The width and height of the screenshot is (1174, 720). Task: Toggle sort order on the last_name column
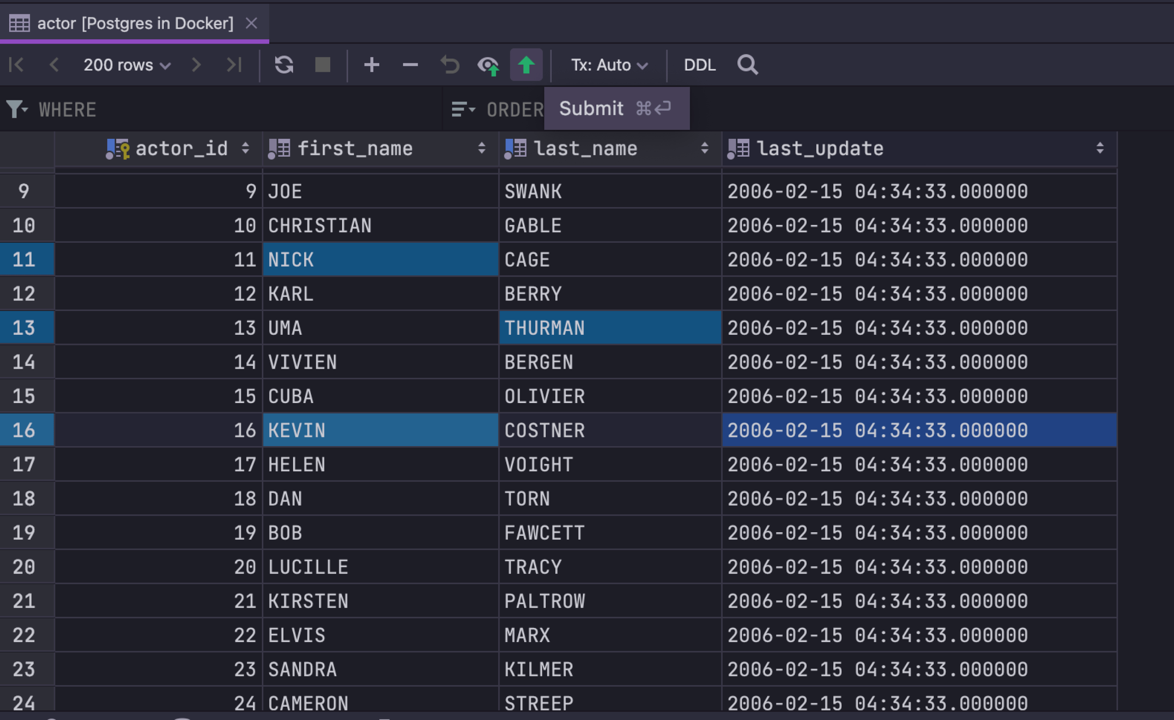tap(704, 148)
